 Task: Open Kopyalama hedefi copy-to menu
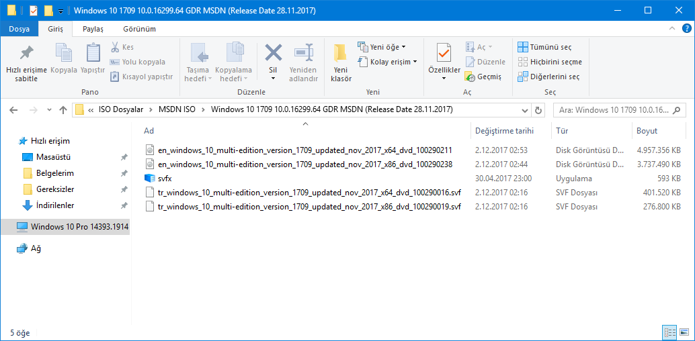pos(234,63)
